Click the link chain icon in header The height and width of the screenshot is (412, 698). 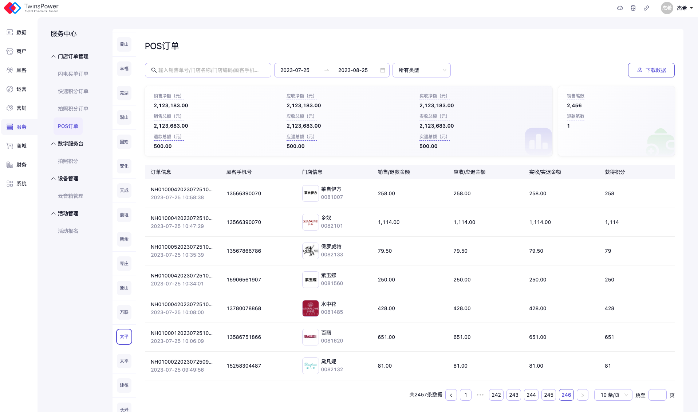tap(646, 8)
